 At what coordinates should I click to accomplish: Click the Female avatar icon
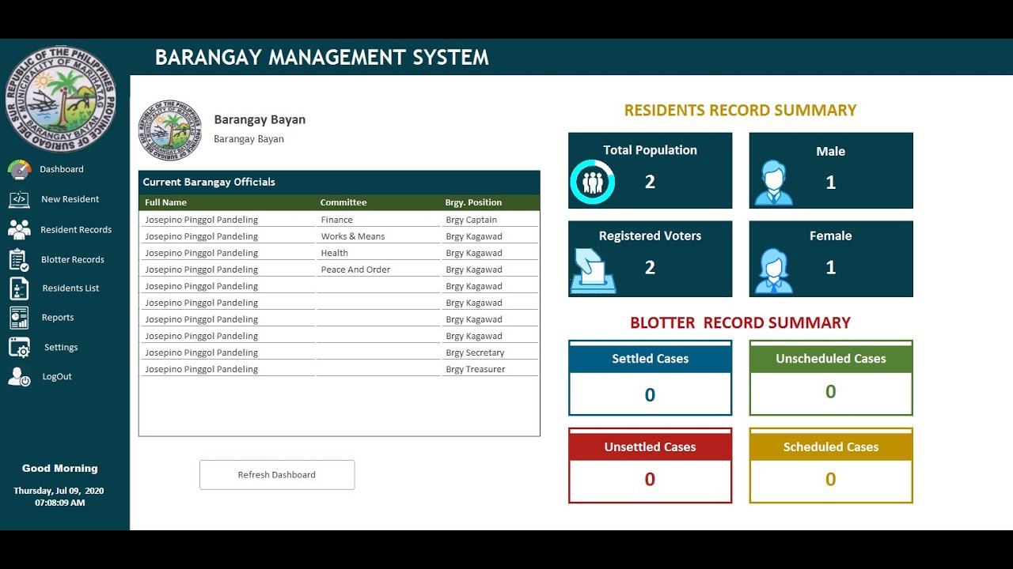(773, 271)
